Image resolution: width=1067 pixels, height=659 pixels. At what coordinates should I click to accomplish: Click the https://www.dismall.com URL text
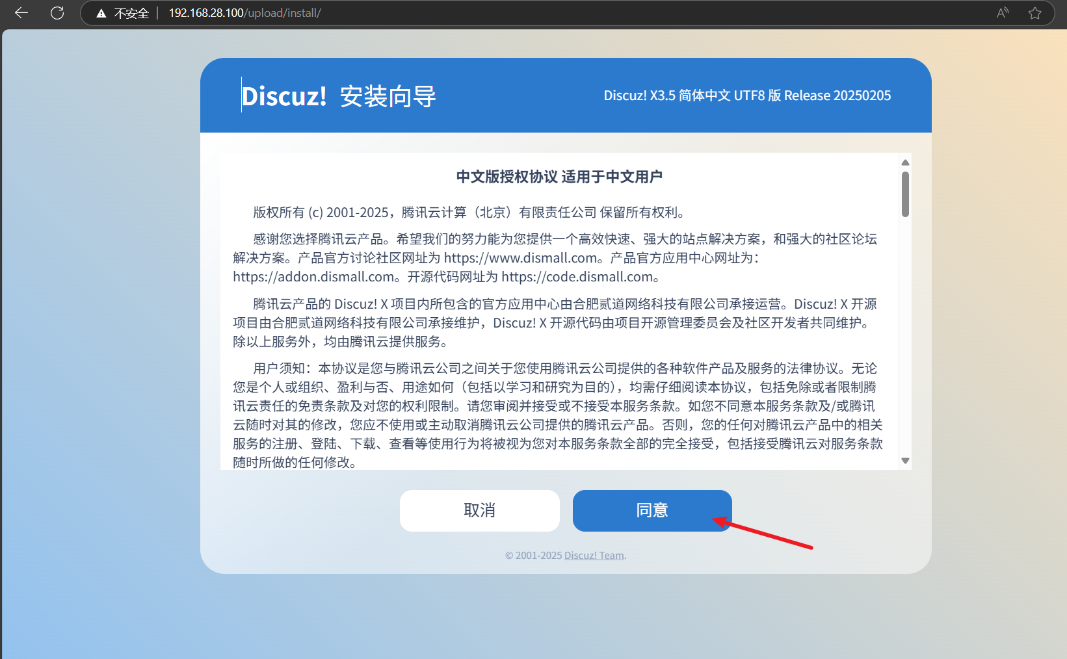click(521, 258)
